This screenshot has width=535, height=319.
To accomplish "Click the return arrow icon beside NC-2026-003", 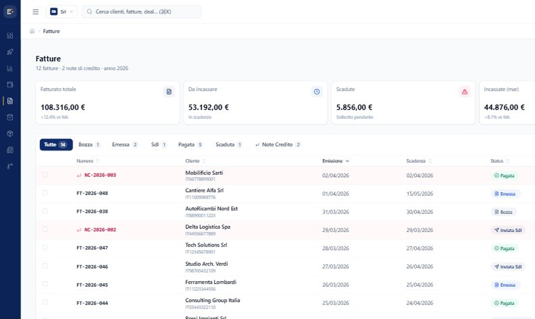I will tap(79, 175).
